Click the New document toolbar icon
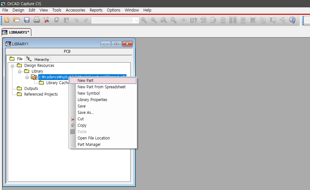310x190 pixels. pyautogui.click(x=7, y=20)
